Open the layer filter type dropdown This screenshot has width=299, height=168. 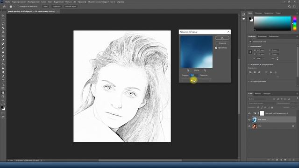point(257,99)
